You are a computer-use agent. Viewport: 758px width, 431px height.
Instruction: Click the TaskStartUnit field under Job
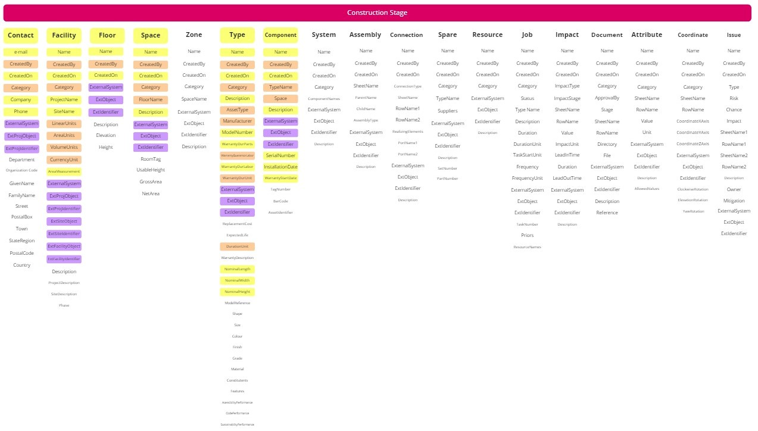527,155
